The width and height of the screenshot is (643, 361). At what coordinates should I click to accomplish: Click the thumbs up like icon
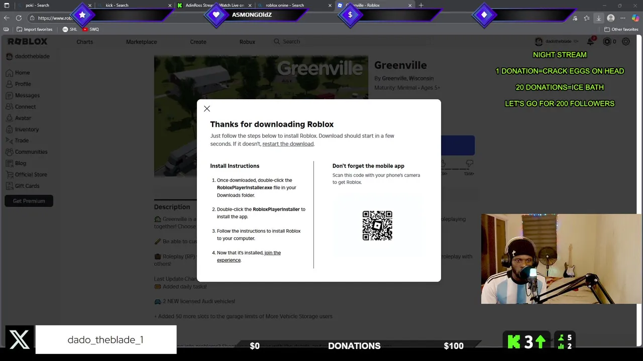pos(443,164)
